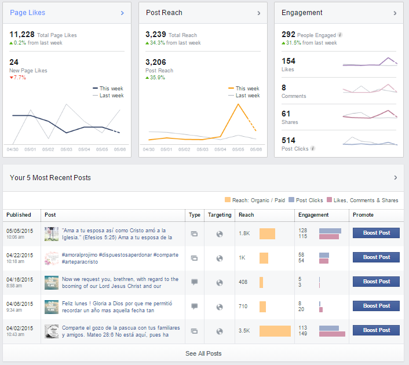Click the Engagement column header in posts table
The image size is (409, 365).
(313, 215)
